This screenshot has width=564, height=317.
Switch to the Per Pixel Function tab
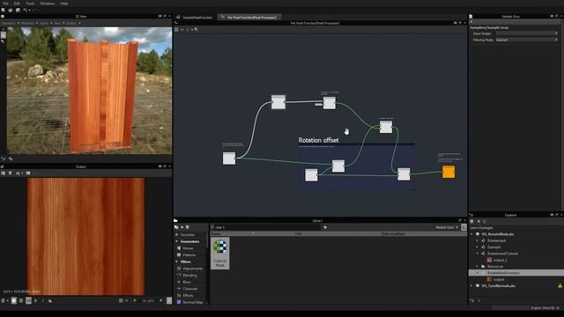[249, 18]
